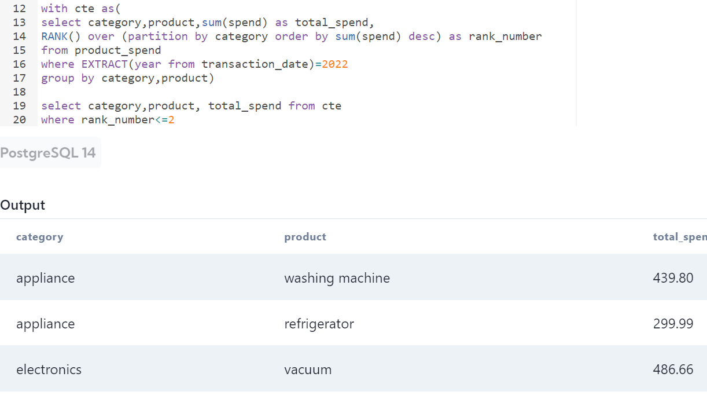Click the EXTRACT function on line 16
This screenshot has width=707, height=395.
pyautogui.click(x=104, y=64)
